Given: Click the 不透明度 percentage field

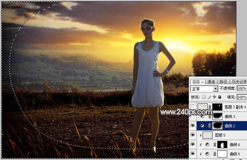Looking at the screenshot, I should tap(242, 88).
